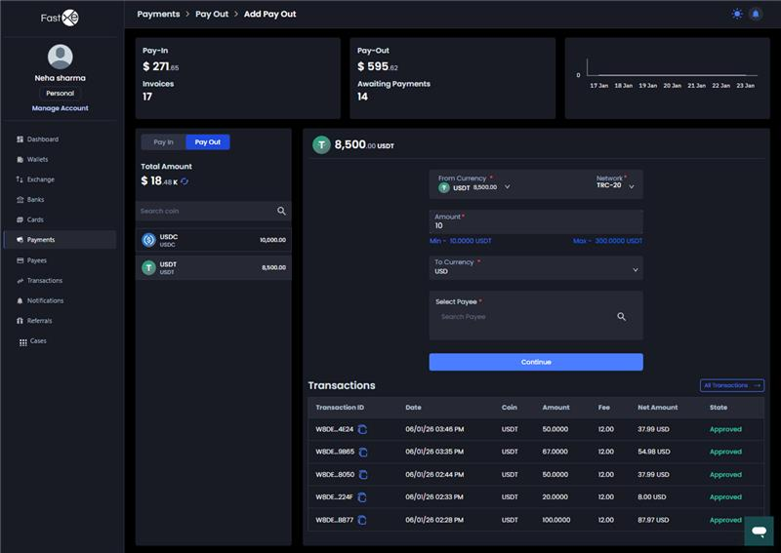This screenshot has width=781, height=553.
Task: Open the All Transactions link
Action: 731,385
